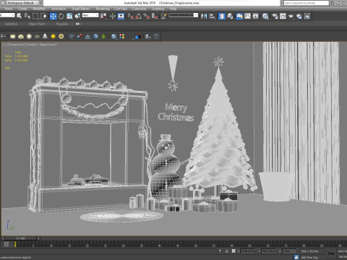The width and height of the screenshot is (347, 260).
Task: Activate the Select and Move tool
Action: pos(53,16)
